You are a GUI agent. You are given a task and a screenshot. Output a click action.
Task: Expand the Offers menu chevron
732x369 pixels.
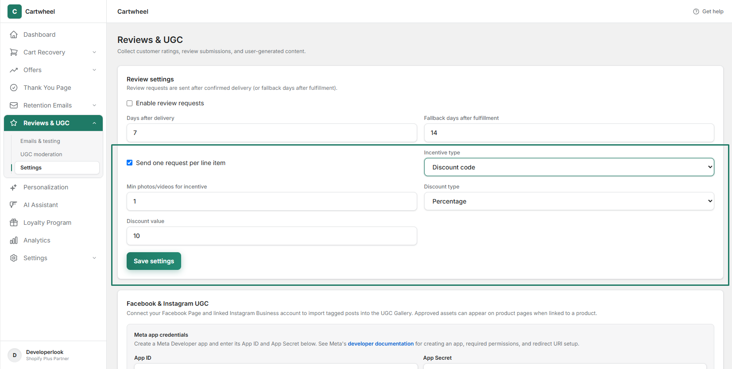pyautogui.click(x=94, y=70)
